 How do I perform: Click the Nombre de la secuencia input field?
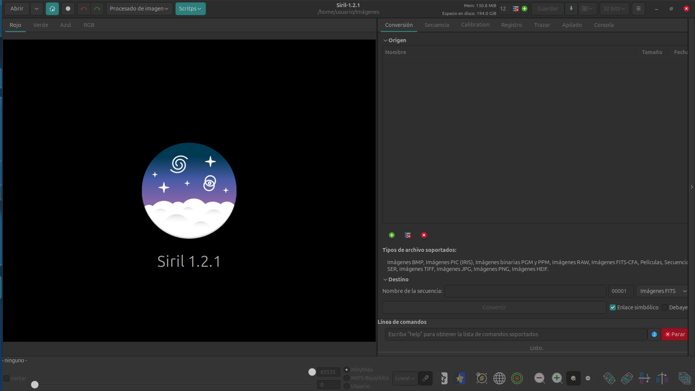[x=525, y=291]
